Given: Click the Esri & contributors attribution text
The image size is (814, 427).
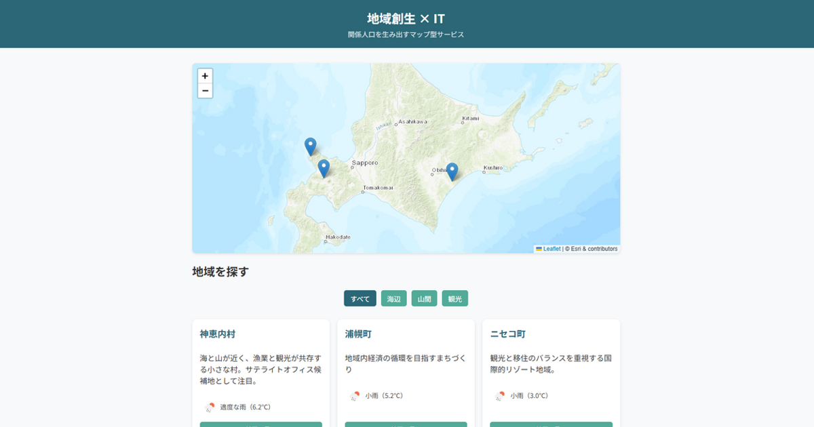Looking at the screenshot, I should pos(592,249).
